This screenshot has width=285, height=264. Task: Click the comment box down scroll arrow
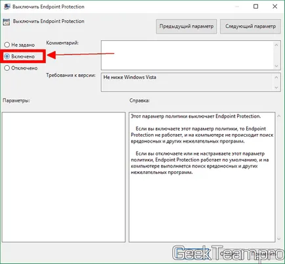pos(276,66)
